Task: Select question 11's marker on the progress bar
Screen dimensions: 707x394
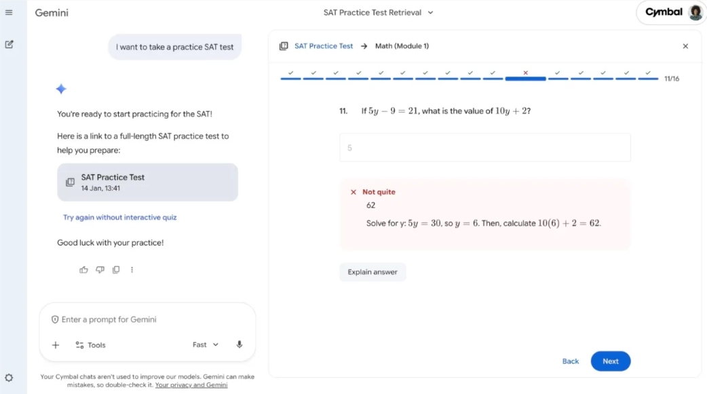Action: [x=525, y=77]
